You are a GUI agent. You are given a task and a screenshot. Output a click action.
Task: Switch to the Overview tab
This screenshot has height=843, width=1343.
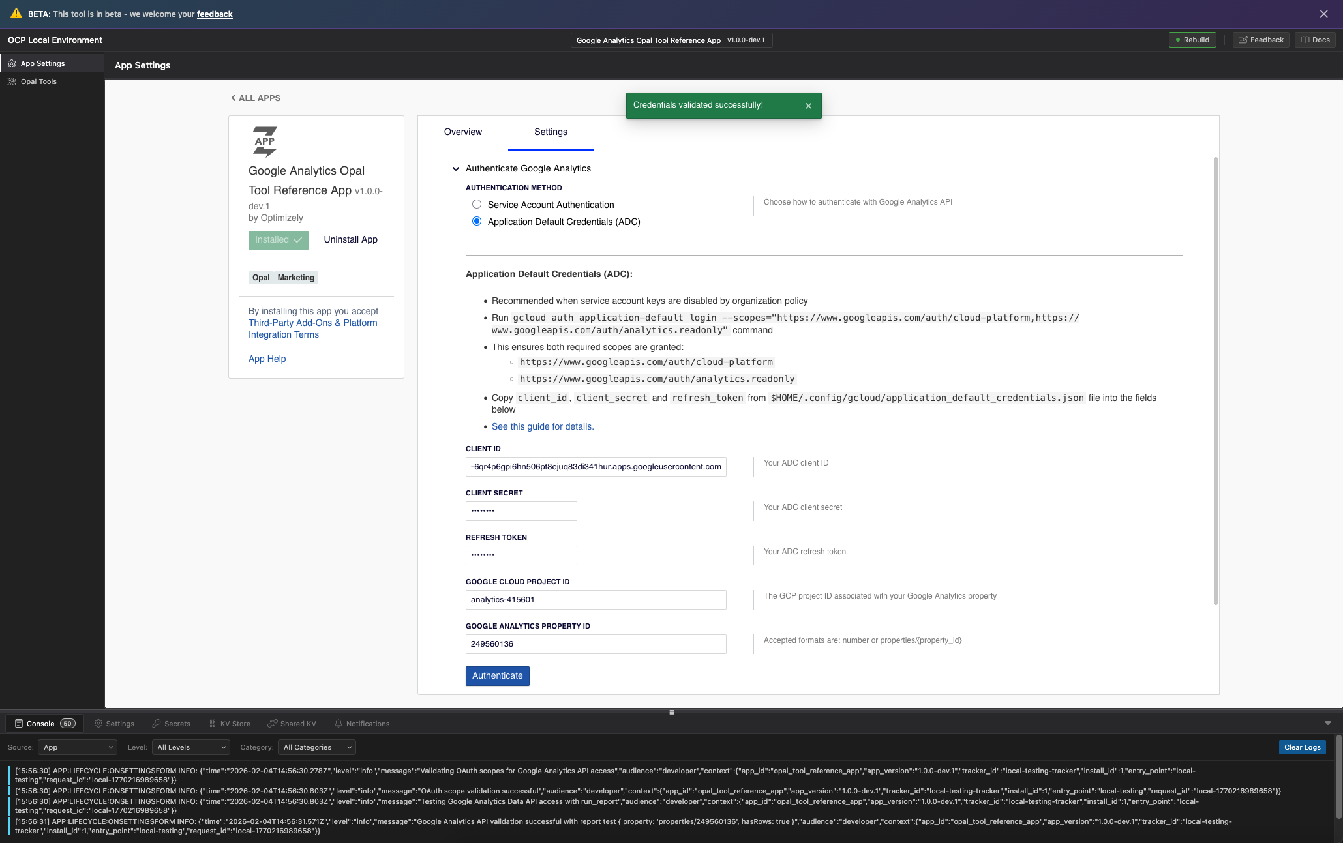463,132
